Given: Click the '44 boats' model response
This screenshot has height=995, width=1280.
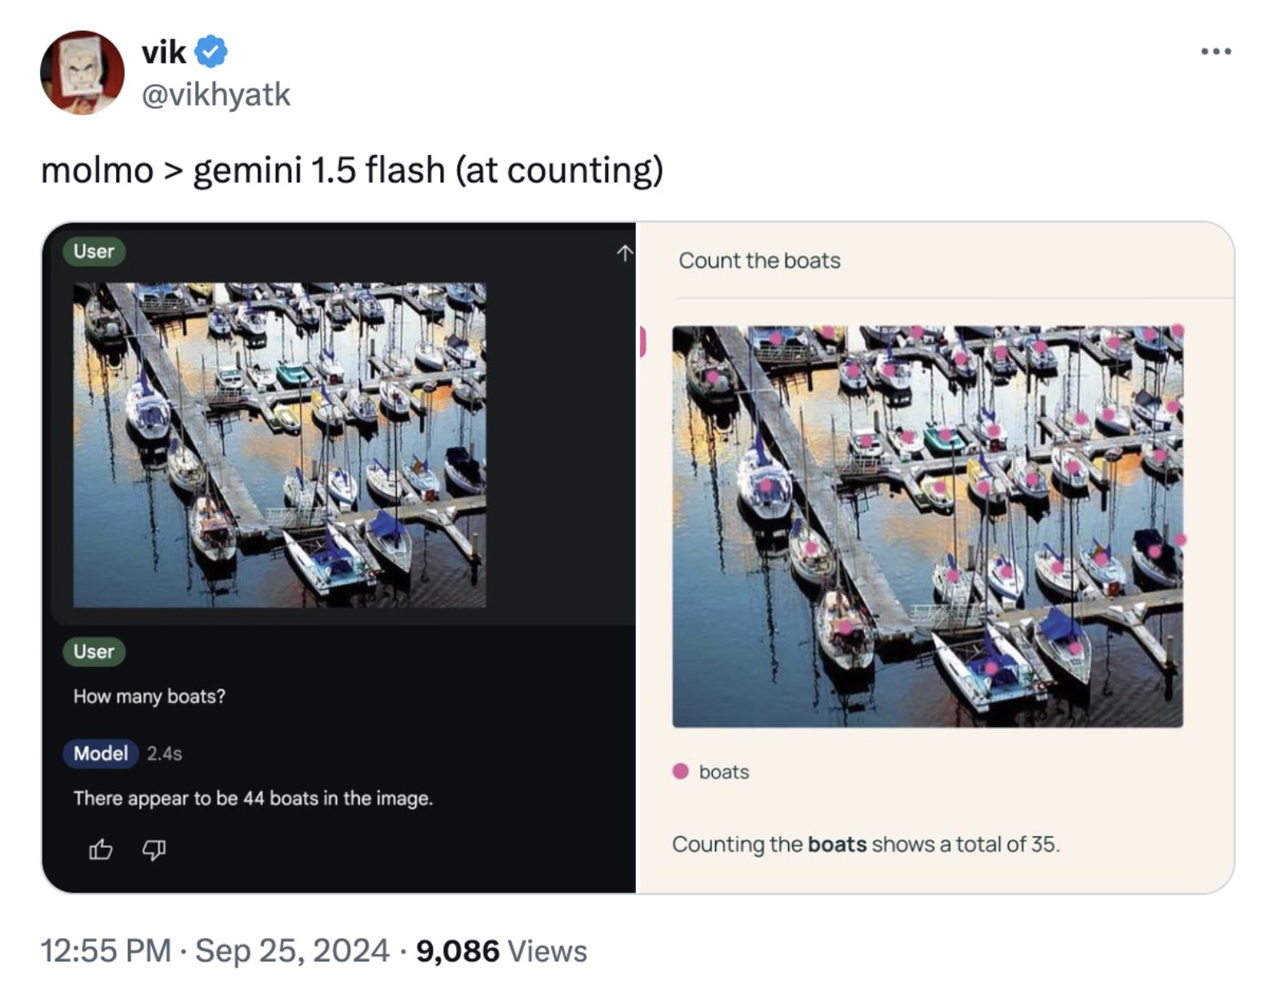Looking at the screenshot, I should click(x=253, y=798).
